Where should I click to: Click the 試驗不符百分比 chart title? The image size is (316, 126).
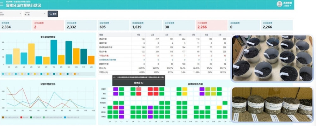[x=48, y=84]
